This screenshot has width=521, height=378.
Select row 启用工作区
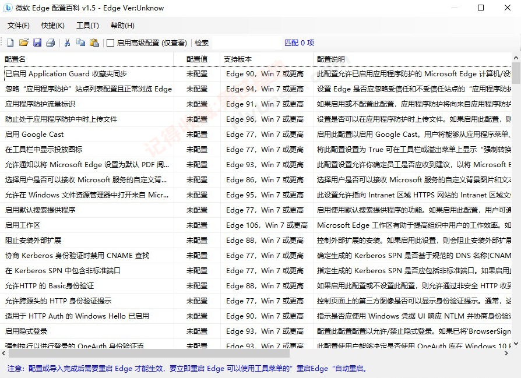[x=255, y=225]
